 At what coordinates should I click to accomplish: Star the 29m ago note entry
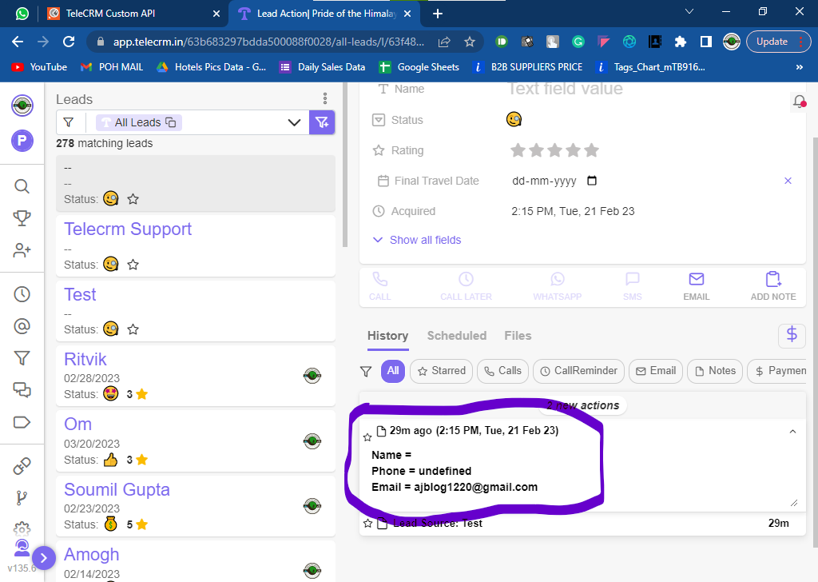coord(367,436)
